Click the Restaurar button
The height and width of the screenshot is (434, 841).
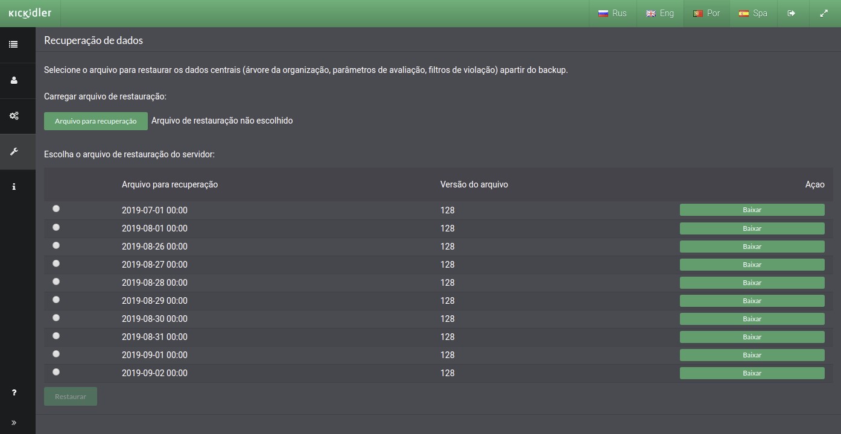pyautogui.click(x=71, y=397)
